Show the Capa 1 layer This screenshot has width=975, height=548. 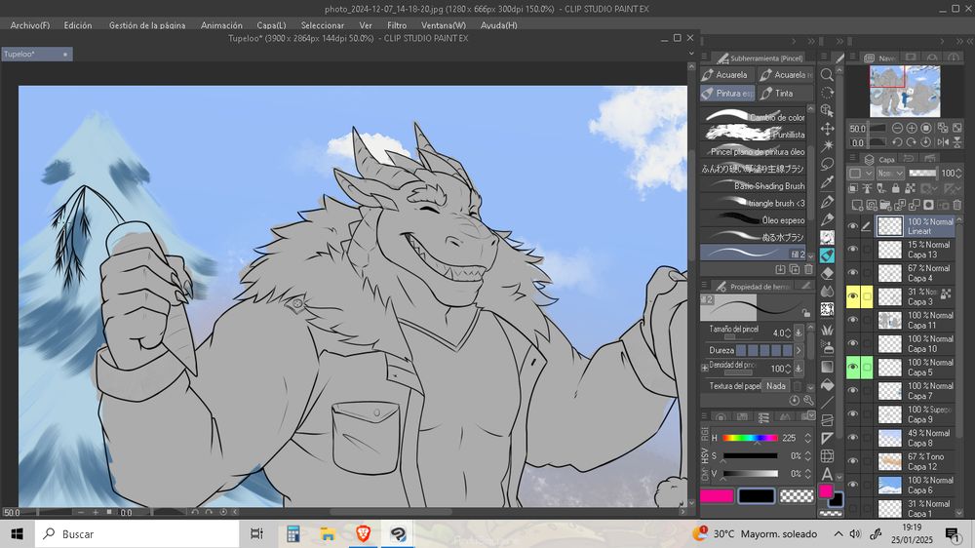click(852, 509)
